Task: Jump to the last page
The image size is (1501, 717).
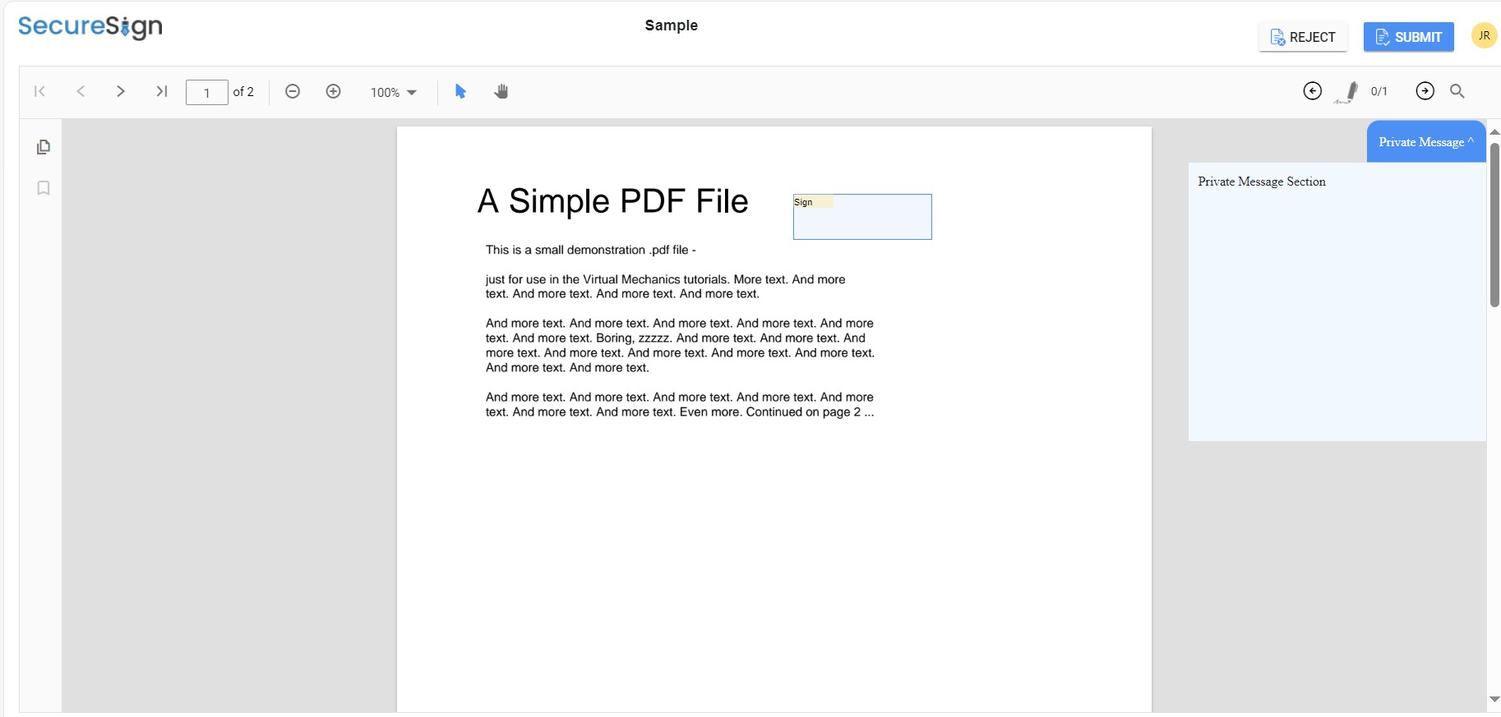Action: tap(162, 91)
